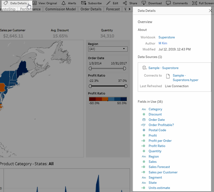Click the Abc icon next to Region field
The height and width of the screenshot is (192, 214).
pos(144,156)
